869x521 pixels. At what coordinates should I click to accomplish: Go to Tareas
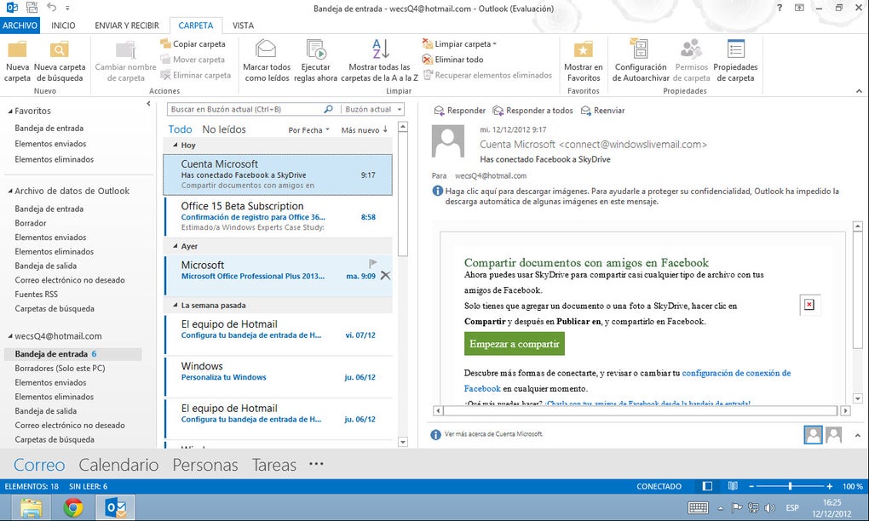click(x=274, y=465)
